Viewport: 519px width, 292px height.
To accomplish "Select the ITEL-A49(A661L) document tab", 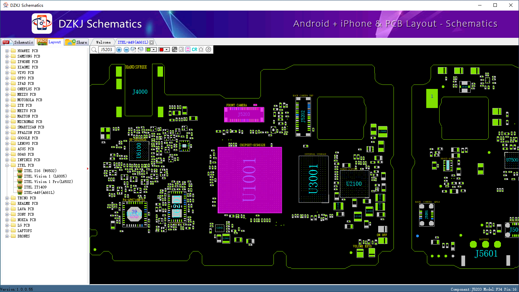I will pyautogui.click(x=133, y=42).
